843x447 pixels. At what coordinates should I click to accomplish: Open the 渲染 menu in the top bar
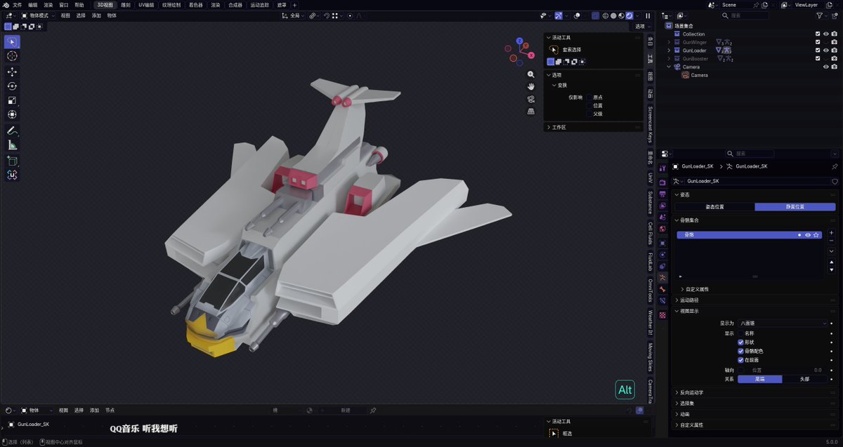(47, 4)
